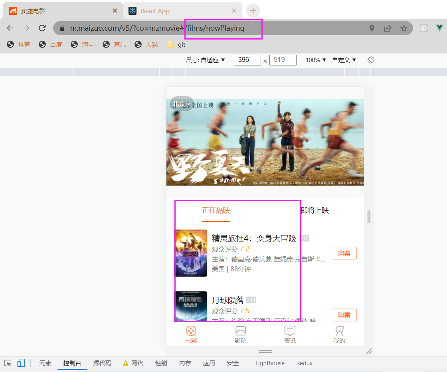Open the 淘宝 bookmark
The image size is (447, 372).
point(82,44)
